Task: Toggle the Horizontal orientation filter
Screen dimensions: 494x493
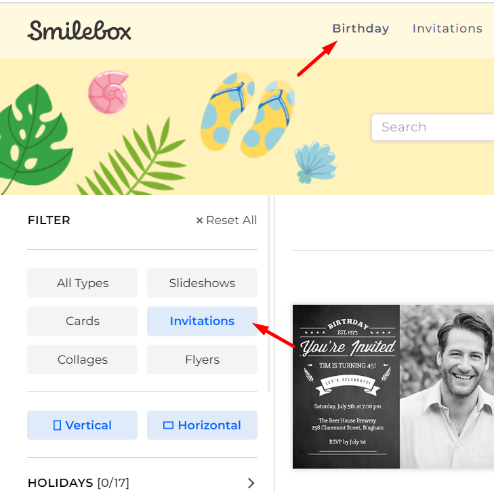Action: pyautogui.click(x=202, y=425)
